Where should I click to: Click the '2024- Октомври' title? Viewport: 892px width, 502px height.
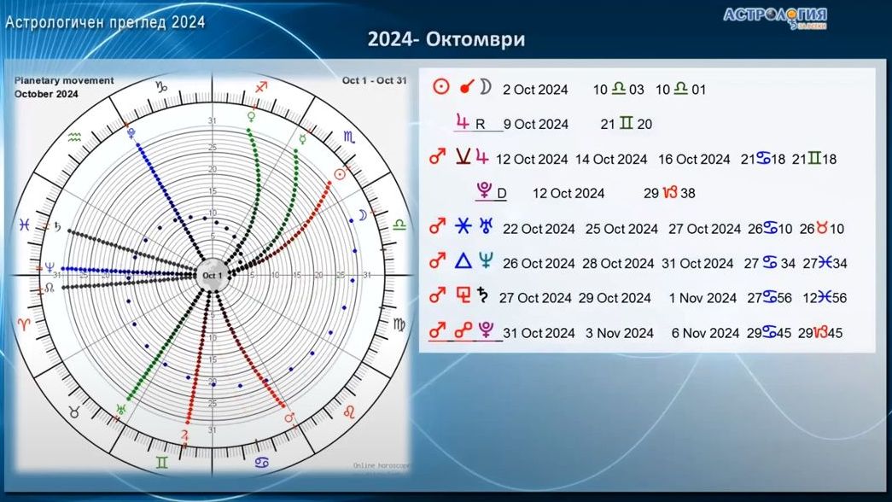446,39
